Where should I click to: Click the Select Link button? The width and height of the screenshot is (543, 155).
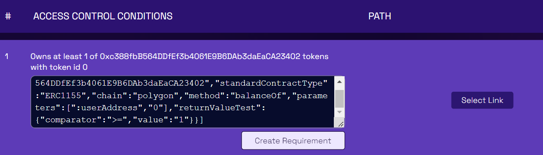(x=482, y=100)
